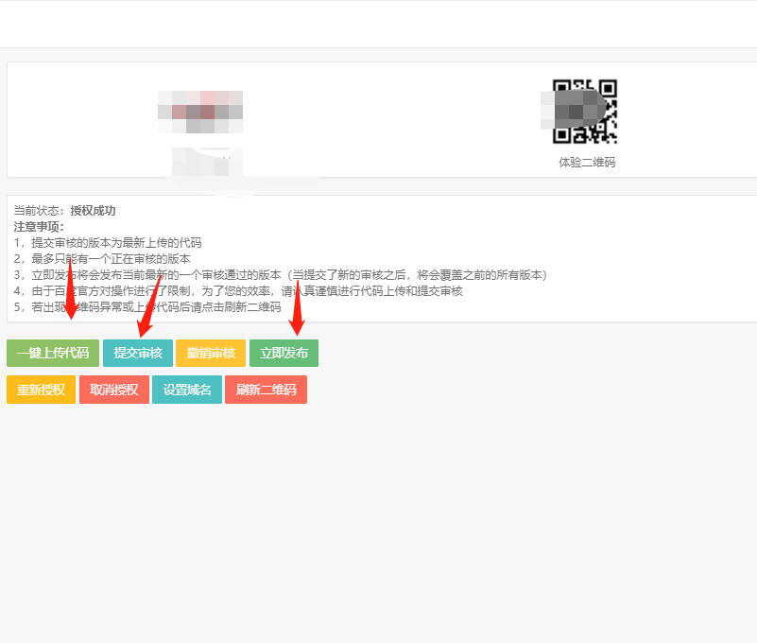Revoke authorization via 取消授权
757x643 pixels.
pos(114,390)
